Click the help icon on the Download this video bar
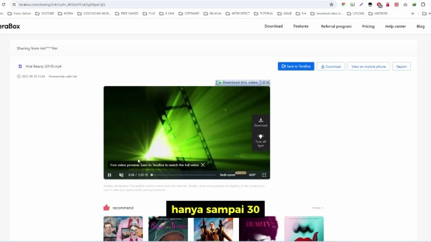This screenshot has width=431, height=242. [263, 83]
